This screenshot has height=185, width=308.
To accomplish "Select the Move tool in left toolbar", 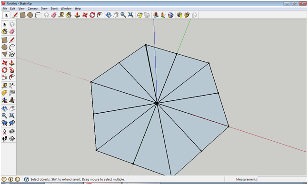I will pos(5,63).
